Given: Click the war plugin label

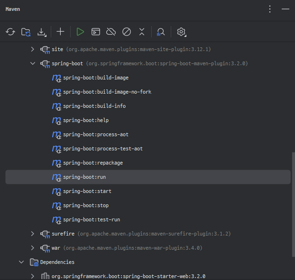Looking at the screenshot, I should (x=56, y=248).
